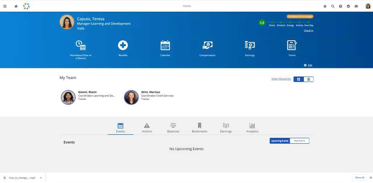Switch to the Analytics tab
373x183 pixels.
[x=252, y=128]
